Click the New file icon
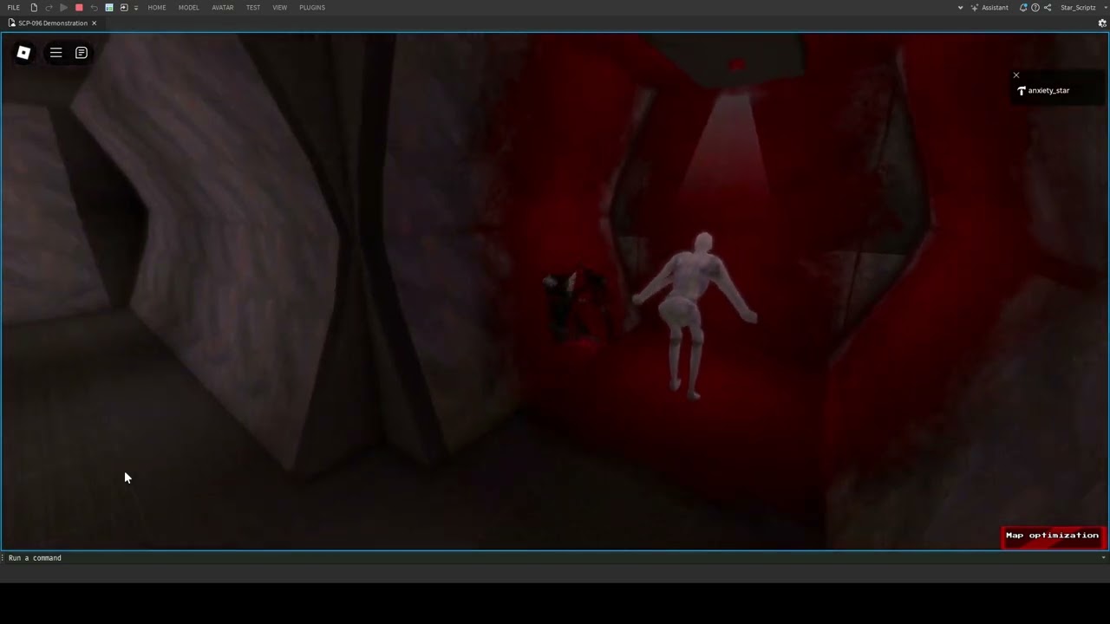 pos(34,8)
